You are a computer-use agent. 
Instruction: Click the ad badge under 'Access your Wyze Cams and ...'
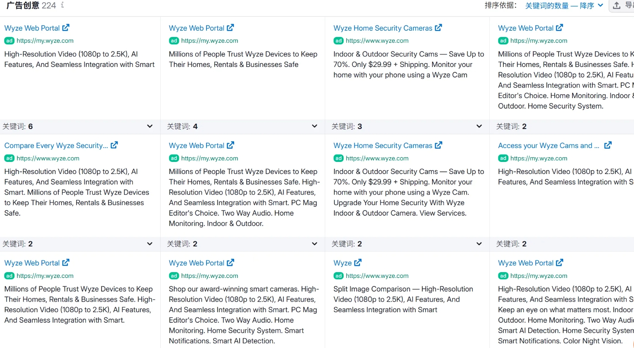[x=503, y=158]
